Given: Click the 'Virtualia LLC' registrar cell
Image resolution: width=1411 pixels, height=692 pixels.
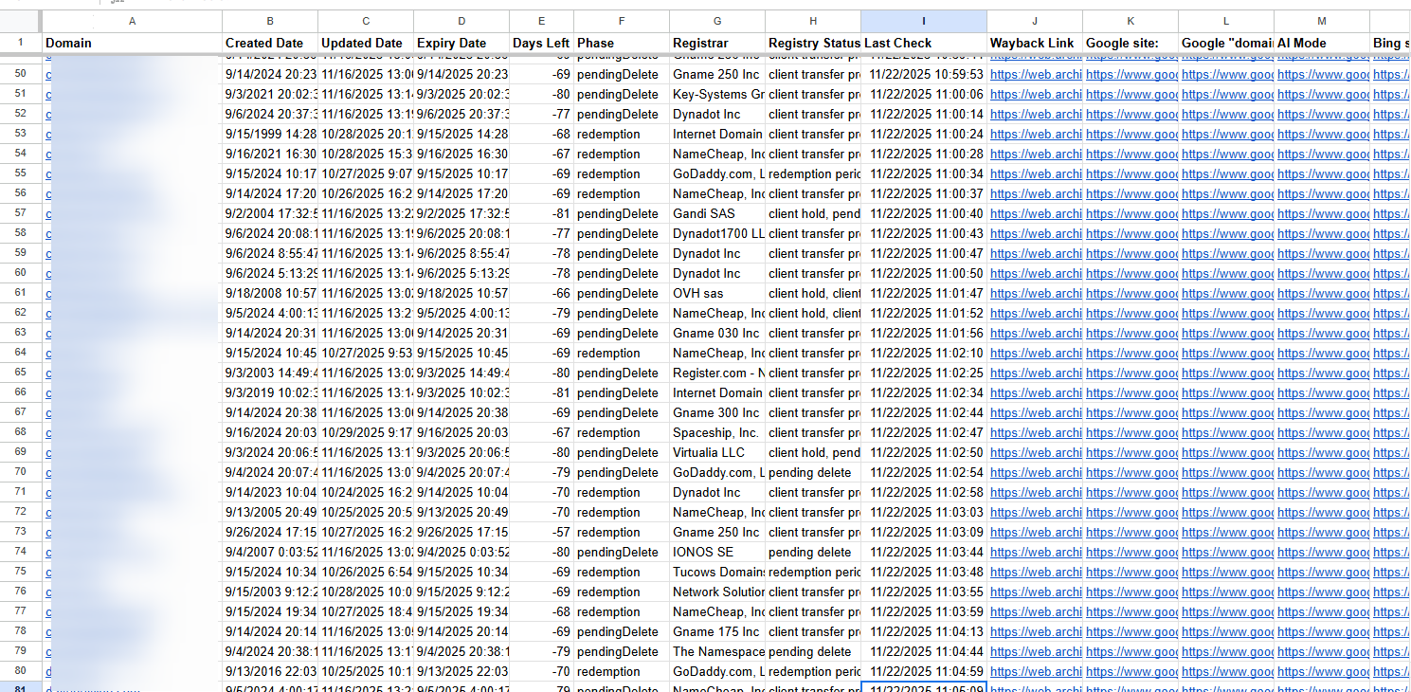Looking at the screenshot, I should 717,452.
